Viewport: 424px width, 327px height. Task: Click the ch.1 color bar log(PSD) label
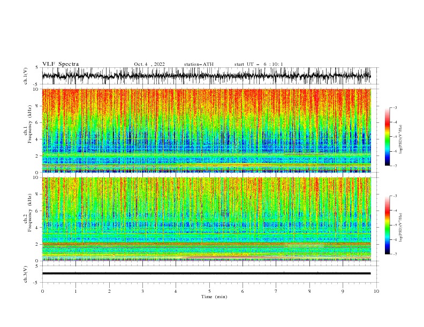click(401, 139)
